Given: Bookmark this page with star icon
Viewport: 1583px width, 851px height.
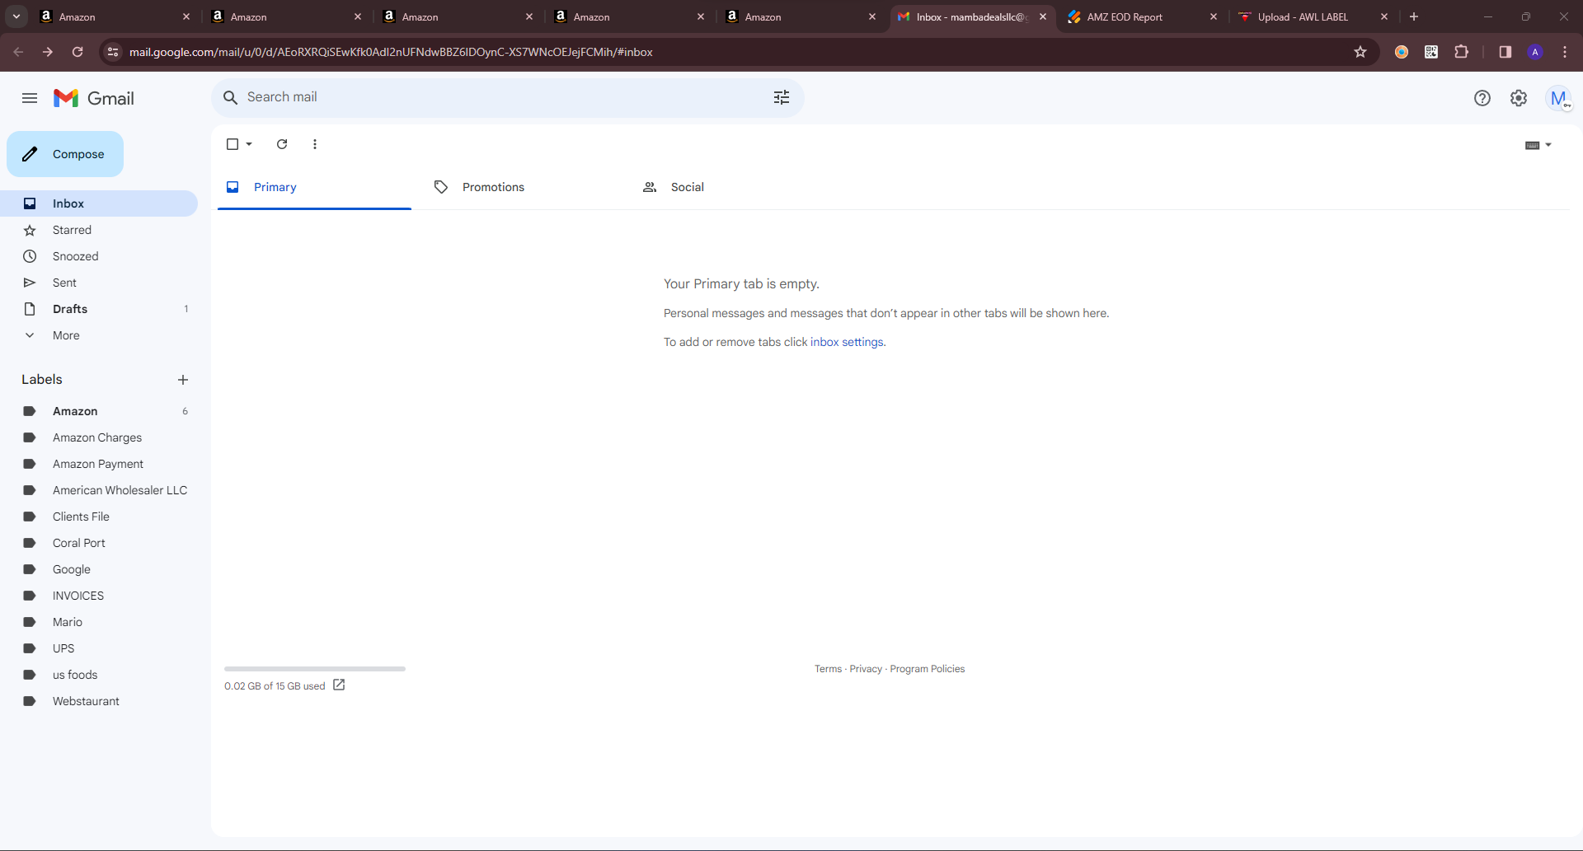Looking at the screenshot, I should 1360,52.
